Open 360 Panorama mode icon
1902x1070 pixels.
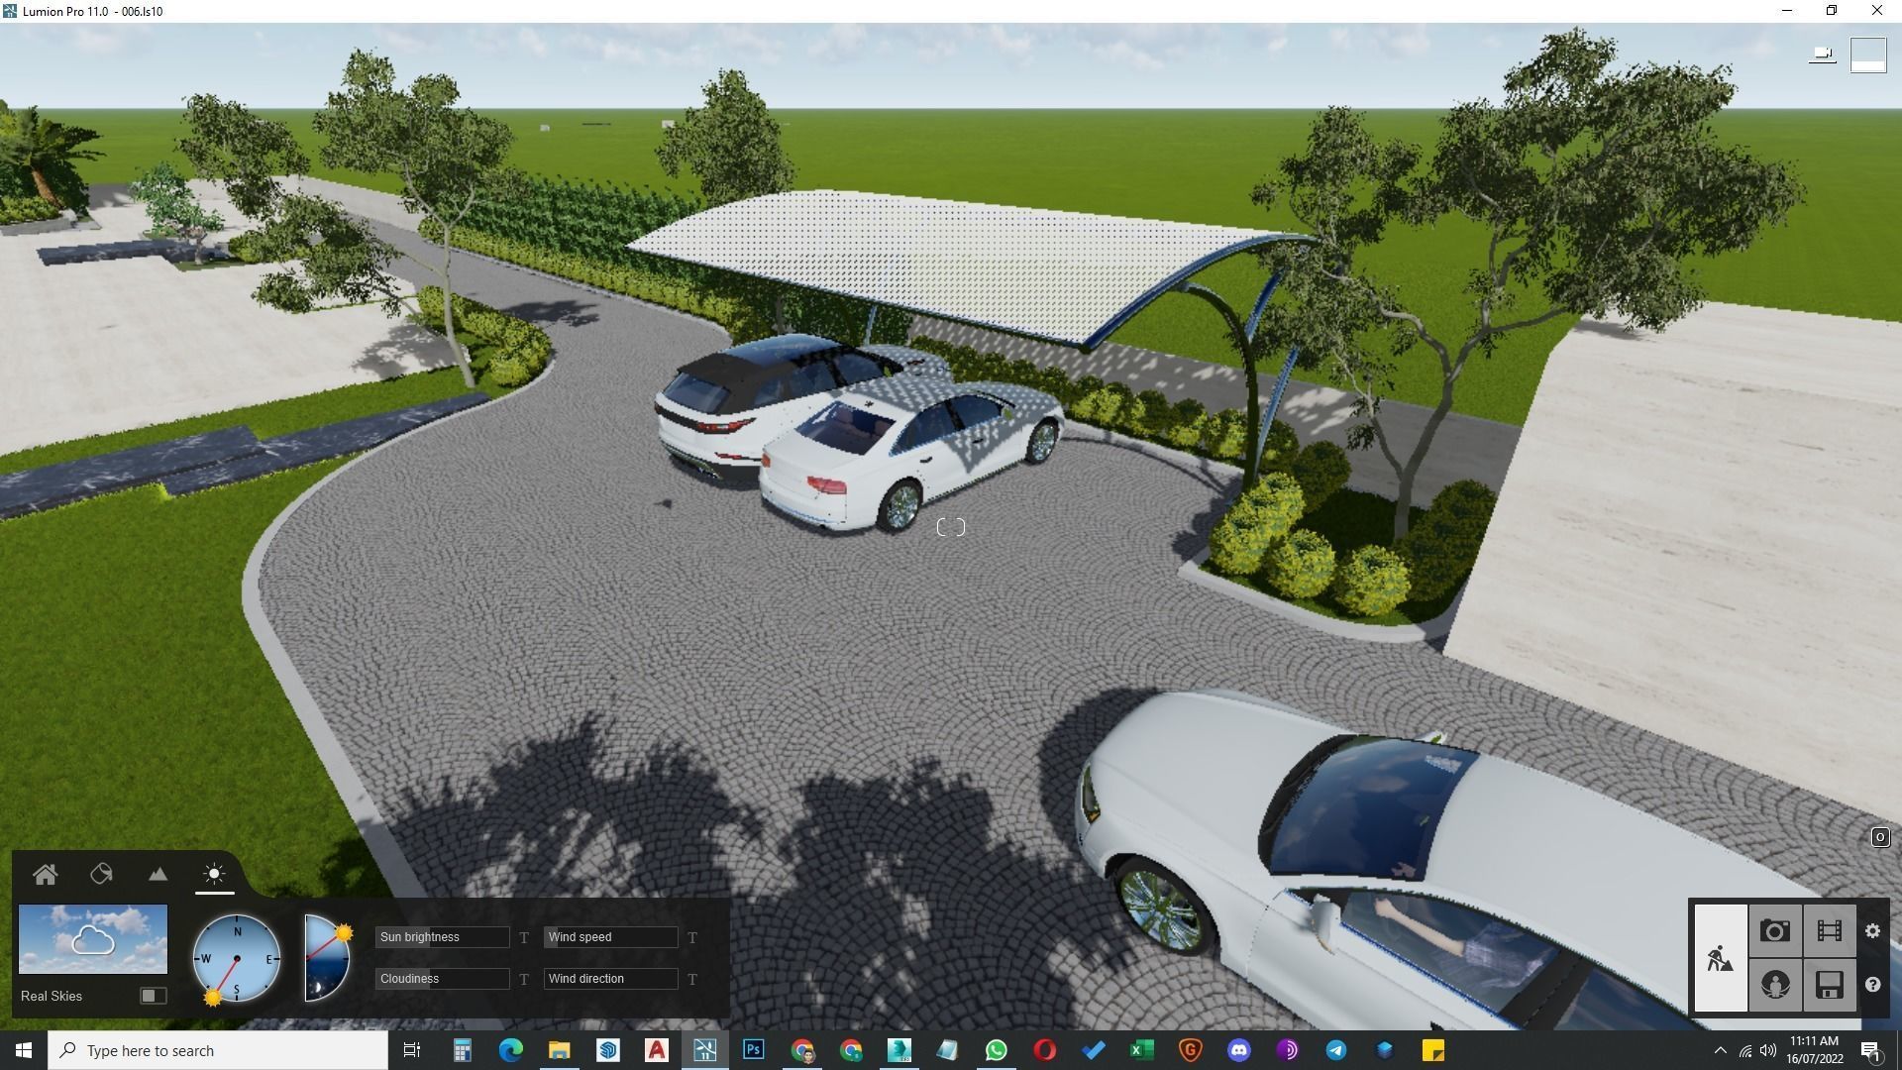[1774, 985]
